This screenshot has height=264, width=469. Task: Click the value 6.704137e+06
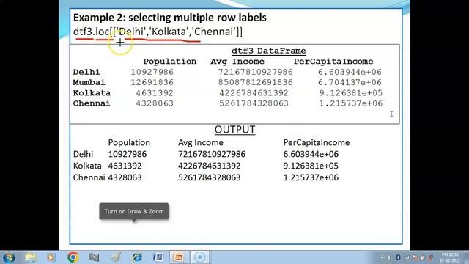click(350, 82)
